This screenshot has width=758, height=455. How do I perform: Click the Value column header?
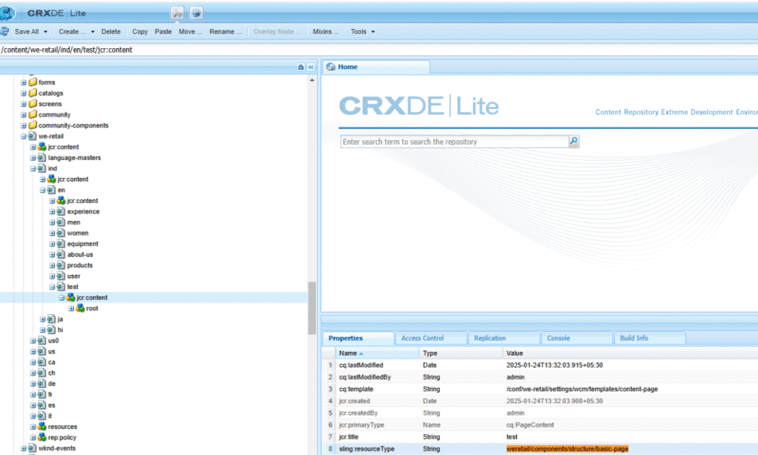click(x=631, y=353)
